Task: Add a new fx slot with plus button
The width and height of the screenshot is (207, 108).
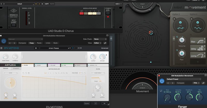Action: tap(198, 62)
